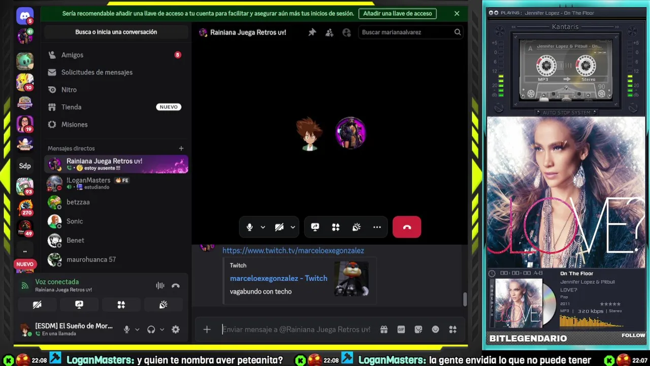
Task: Open more options in the call controls
Action: coord(377,227)
